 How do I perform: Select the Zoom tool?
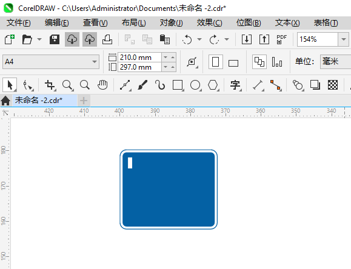(x=68, y=85)
